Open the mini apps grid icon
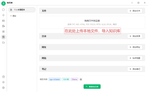148x92 pixels. (x=4, y=32)
